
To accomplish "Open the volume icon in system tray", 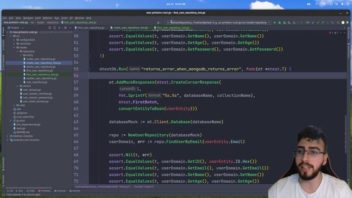I will [x=337, y=4].
